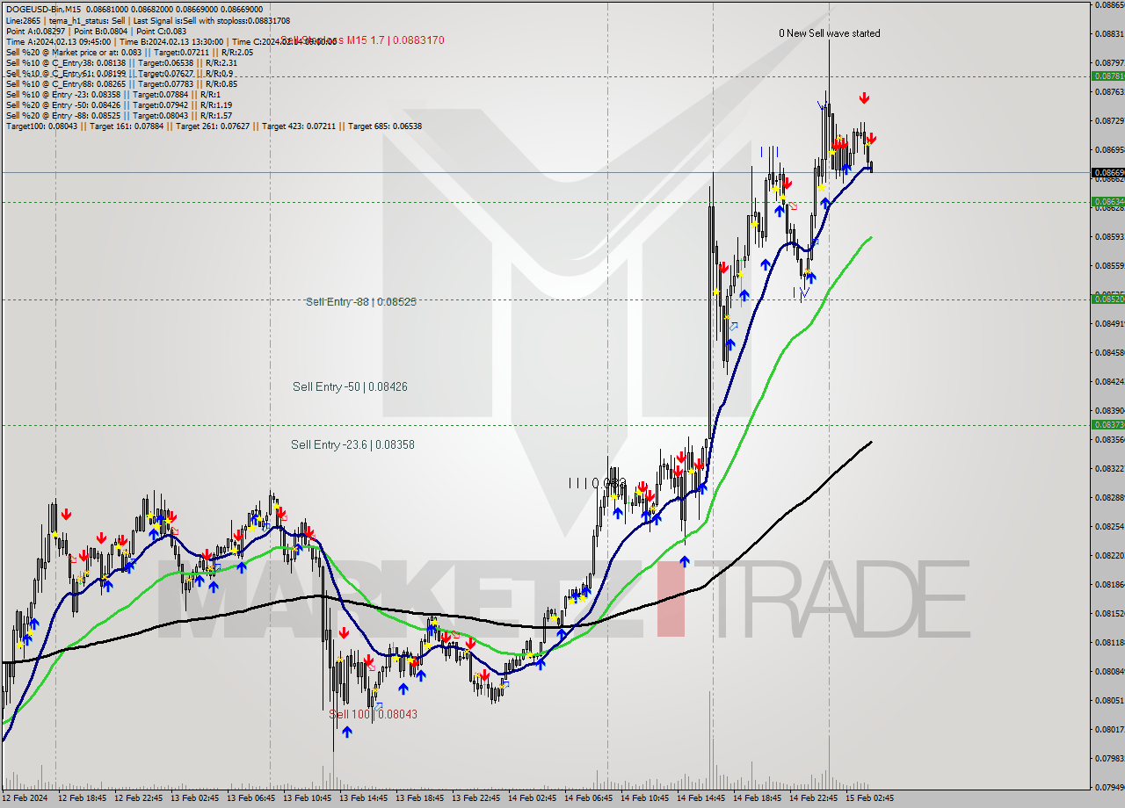This screenshot has height=808, width=1125.
Task: Click the 'Sell Entry -88 | 0.08525' label
Action: [361, 301]
